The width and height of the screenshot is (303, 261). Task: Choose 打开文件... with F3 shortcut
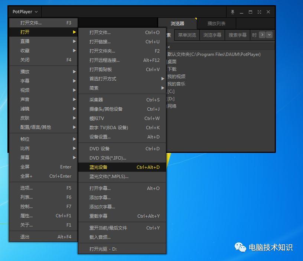click(x=43, y=23)
